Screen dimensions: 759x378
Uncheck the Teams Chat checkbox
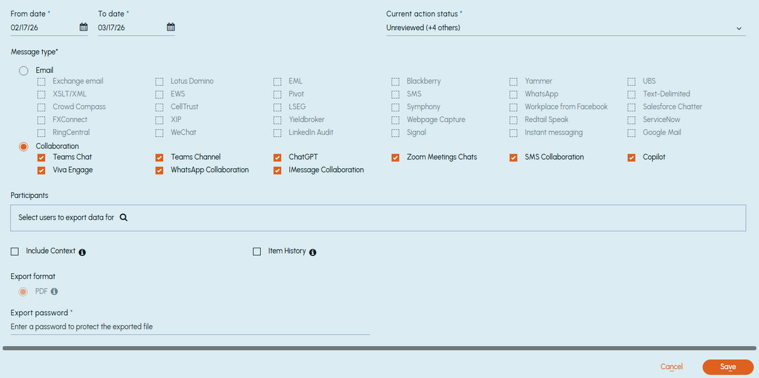coord(41,158)
